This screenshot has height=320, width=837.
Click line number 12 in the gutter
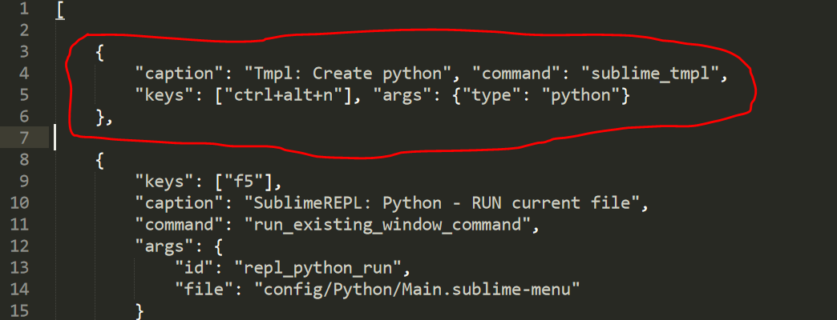[x=20, y=246]
